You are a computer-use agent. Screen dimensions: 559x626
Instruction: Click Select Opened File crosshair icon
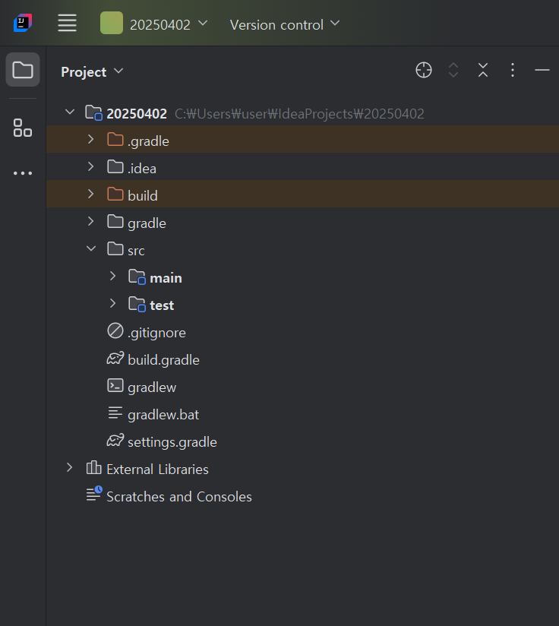point(424,71)
